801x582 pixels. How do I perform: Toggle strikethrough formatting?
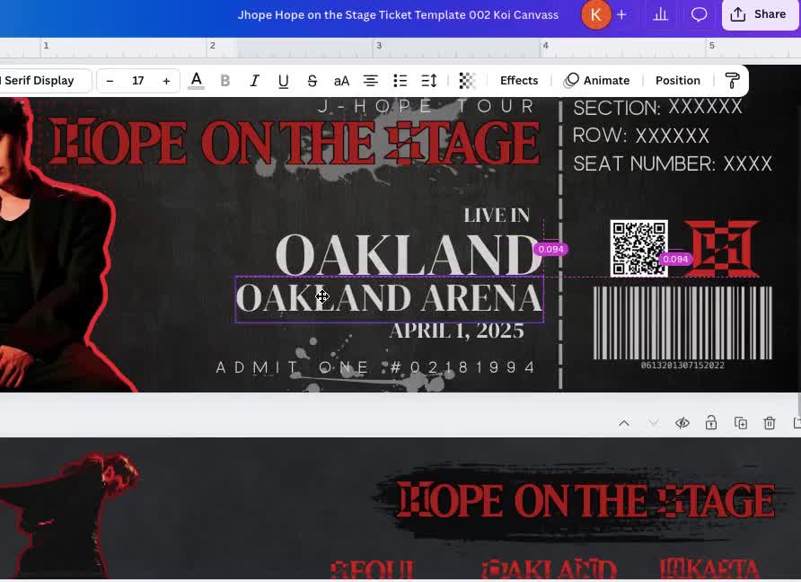click(312, 81)
